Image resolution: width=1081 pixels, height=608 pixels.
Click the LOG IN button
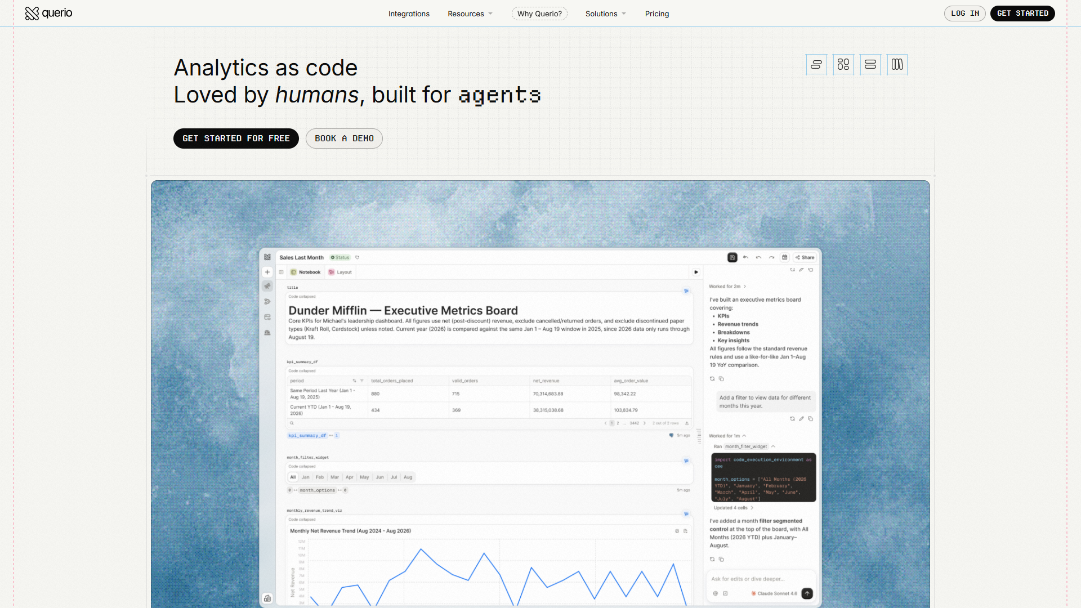[965, 14]
